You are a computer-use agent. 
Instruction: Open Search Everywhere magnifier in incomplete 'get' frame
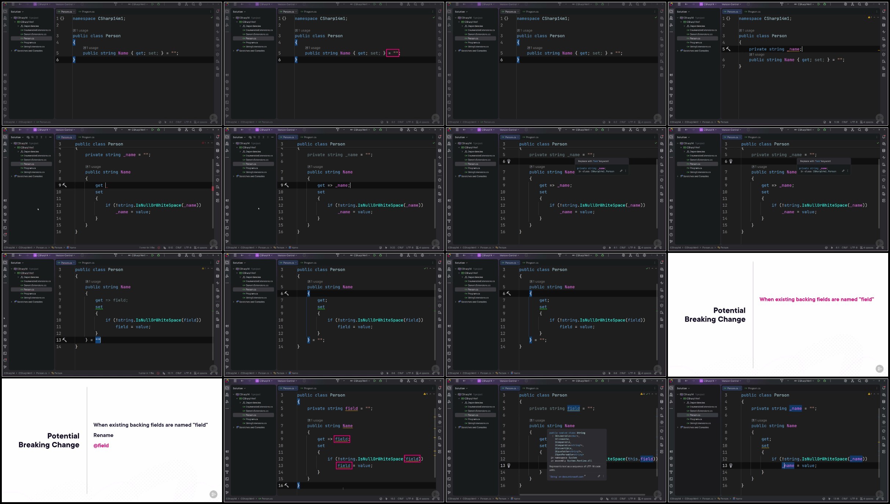tap(193, 130)
